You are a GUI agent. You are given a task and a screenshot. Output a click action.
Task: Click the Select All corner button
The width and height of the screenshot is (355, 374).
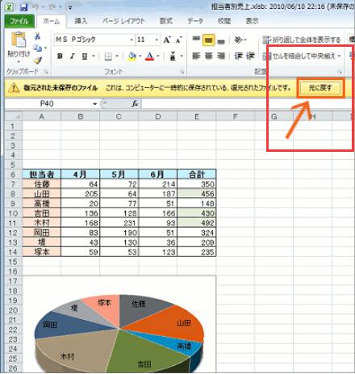pos(13,116)
